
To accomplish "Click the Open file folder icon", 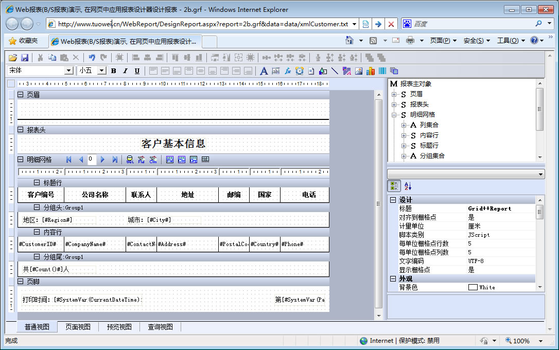I will click(x=13, y=58).
